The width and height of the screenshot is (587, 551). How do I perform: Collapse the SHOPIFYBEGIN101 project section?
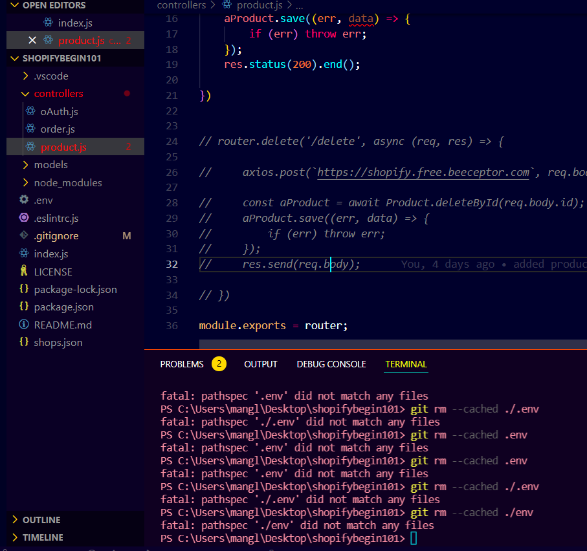pos(15,58)
